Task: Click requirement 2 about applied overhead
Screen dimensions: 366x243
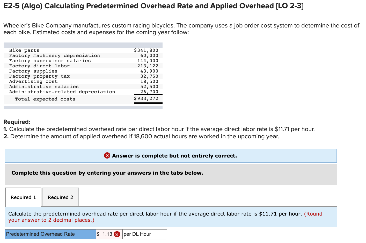Action: [x=141, y=136]
